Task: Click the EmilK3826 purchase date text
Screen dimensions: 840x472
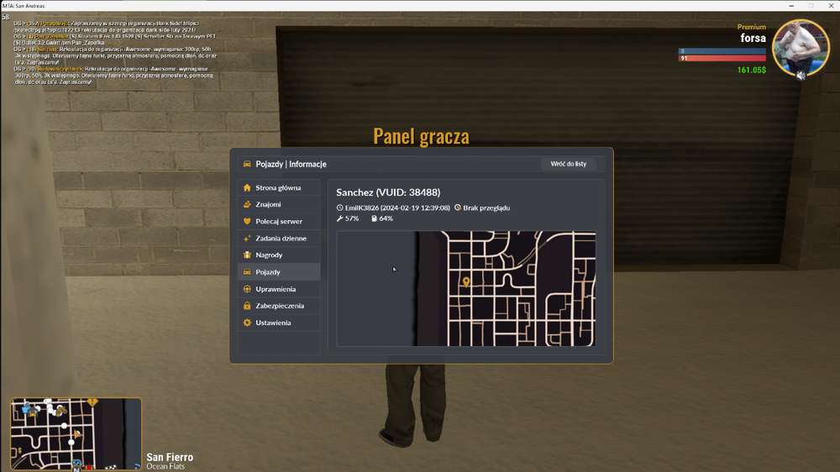Action: click(x=397, y=208)
